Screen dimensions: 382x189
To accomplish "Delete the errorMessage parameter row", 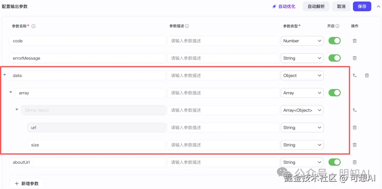I will (354, 58).
